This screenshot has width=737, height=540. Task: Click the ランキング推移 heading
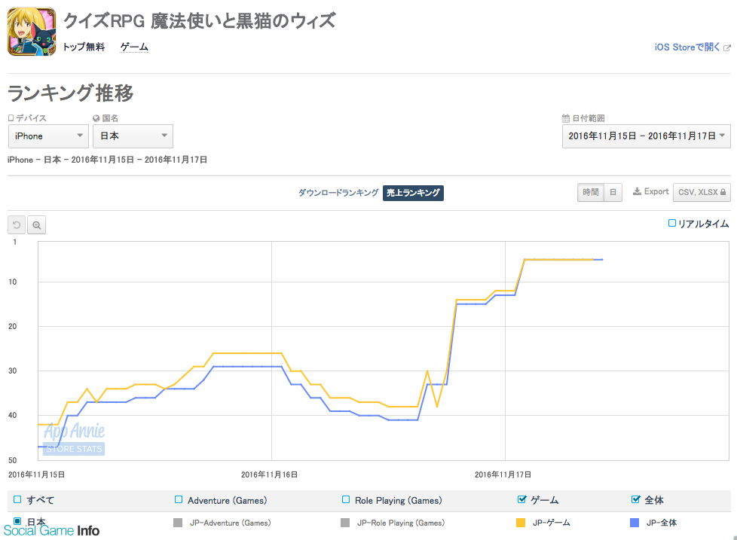pos(71,93)
